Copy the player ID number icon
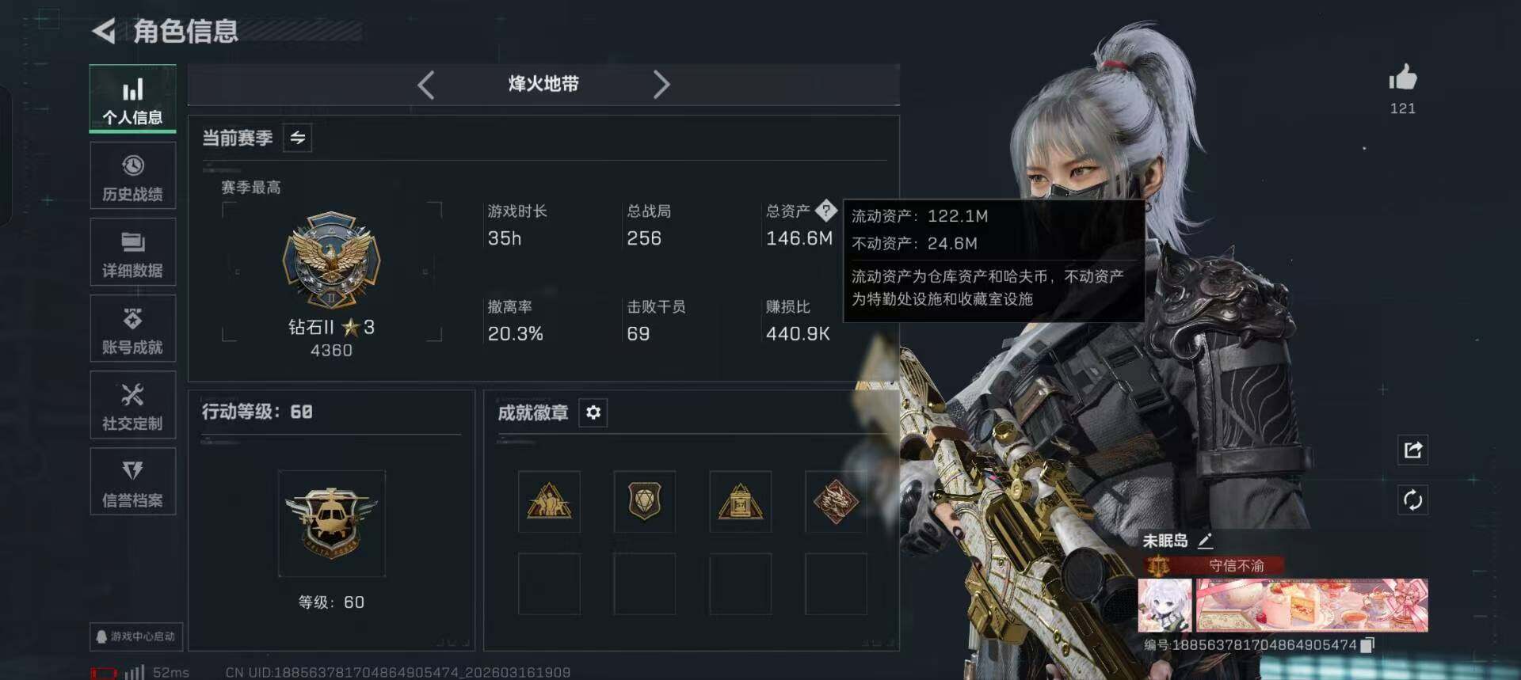The width and height of the screenshot is (1521, 680). pos(1367,645)
